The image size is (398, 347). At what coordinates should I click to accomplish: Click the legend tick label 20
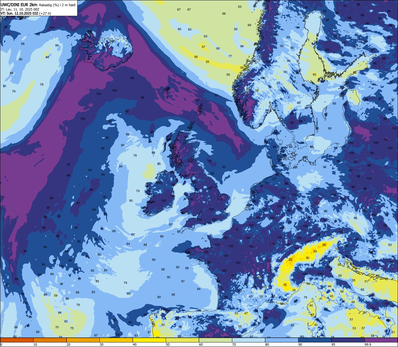pos(68,345)
